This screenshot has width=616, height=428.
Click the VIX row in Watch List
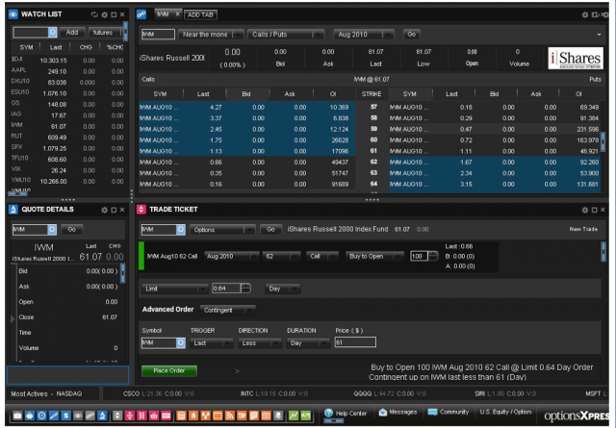66,170
